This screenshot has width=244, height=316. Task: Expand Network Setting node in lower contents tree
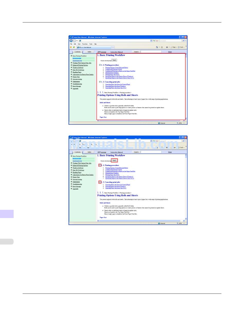71,179
